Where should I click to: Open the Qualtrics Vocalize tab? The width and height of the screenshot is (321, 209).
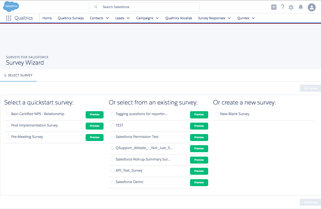click(179, 18)
